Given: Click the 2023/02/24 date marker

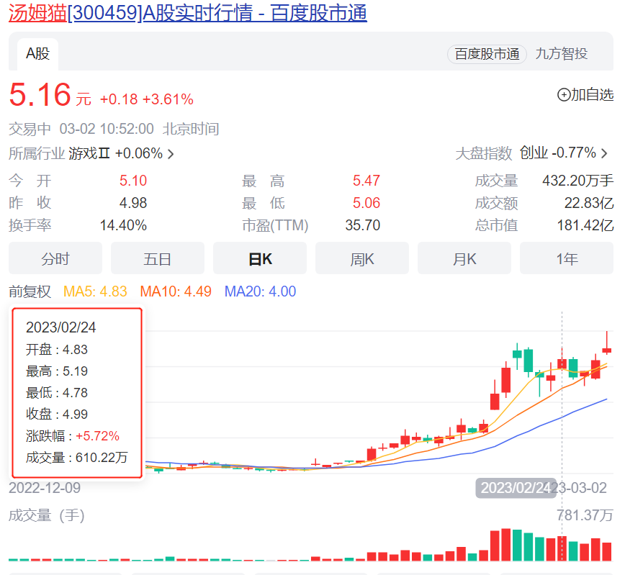Looking at the screenshot, I should 516,488.
